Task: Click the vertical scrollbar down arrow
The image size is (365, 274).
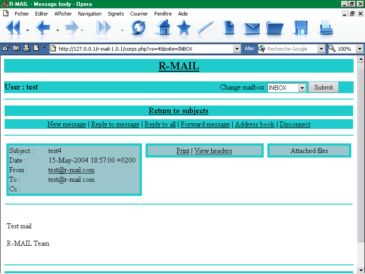Action: coord(361,270)
